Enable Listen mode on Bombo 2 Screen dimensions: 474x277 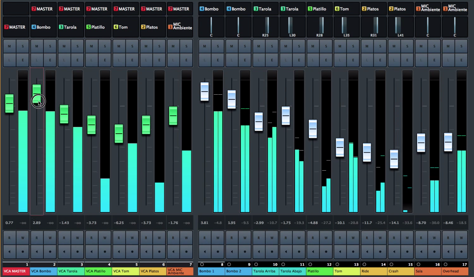232,60
